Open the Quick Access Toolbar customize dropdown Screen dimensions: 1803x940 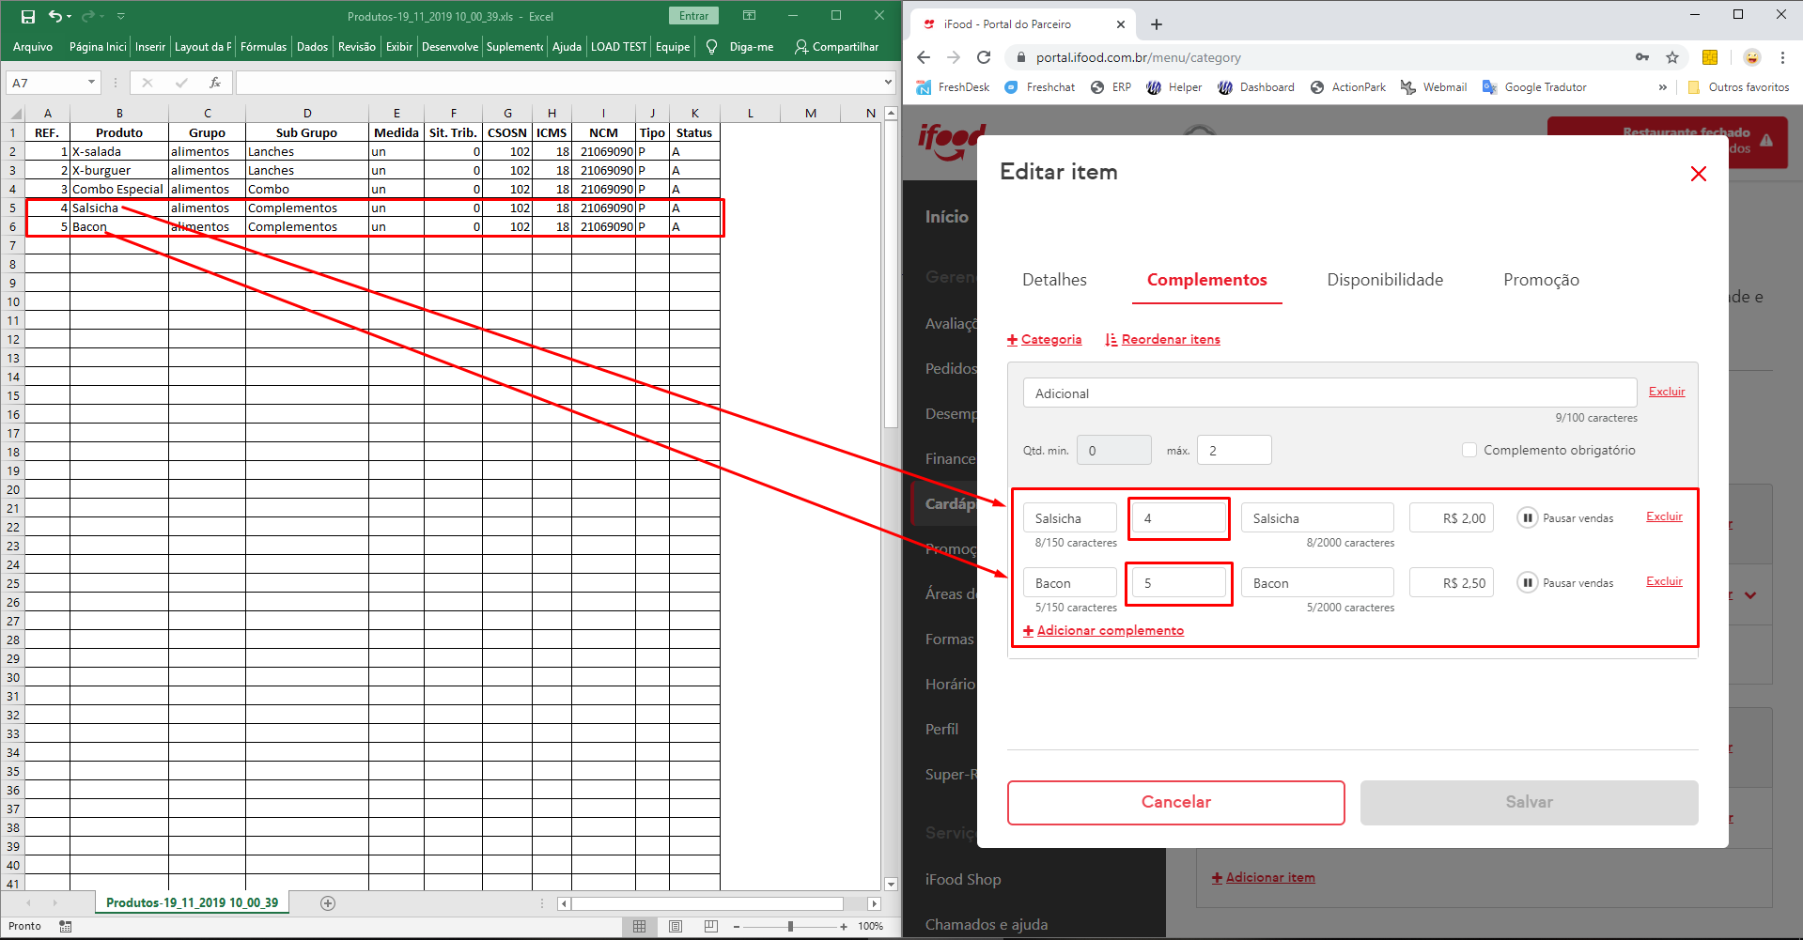coord(121,16)
